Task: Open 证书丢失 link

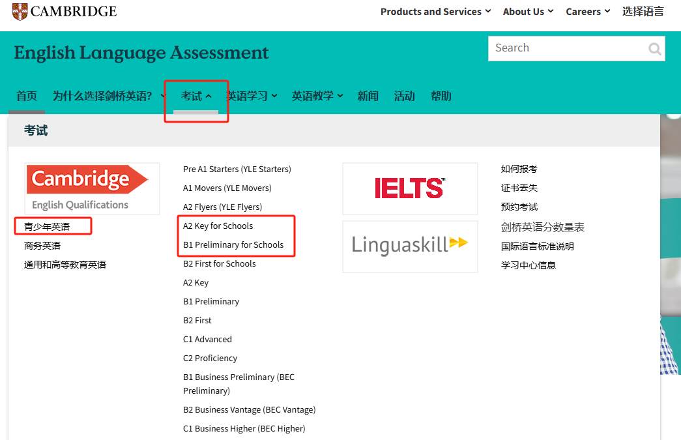Action: [519, 188]
